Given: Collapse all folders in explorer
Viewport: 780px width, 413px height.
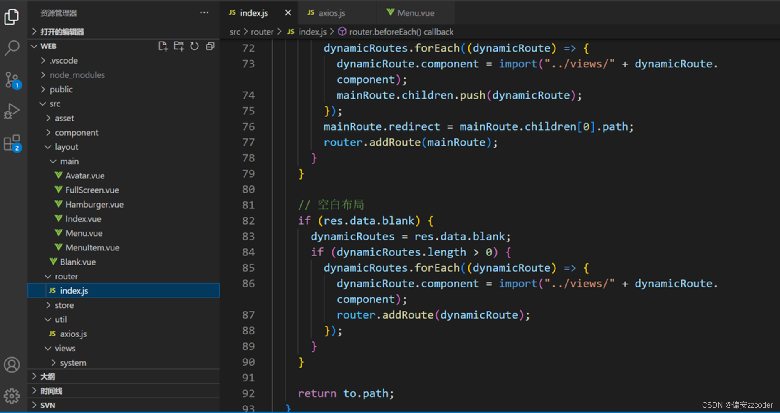Looking at the screenshot, I should [210, 46].
